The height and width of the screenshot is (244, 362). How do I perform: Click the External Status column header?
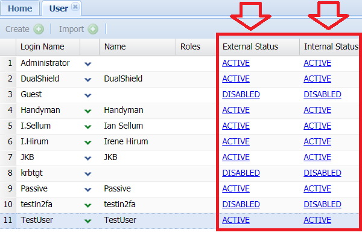pyautogui.click(x=250, y=47)
